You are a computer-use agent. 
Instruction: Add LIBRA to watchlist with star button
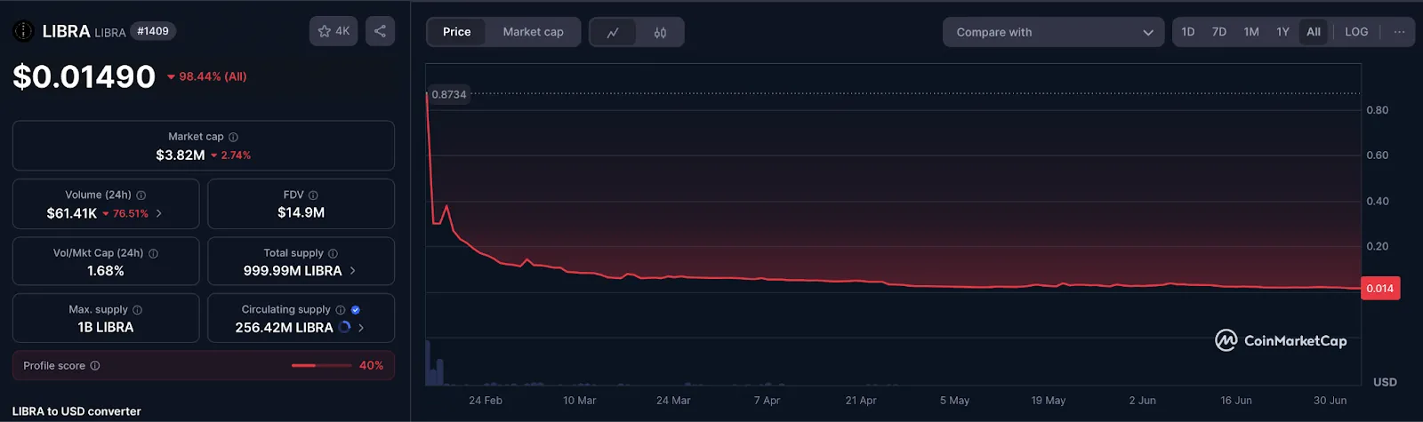[x=334, y=31]
